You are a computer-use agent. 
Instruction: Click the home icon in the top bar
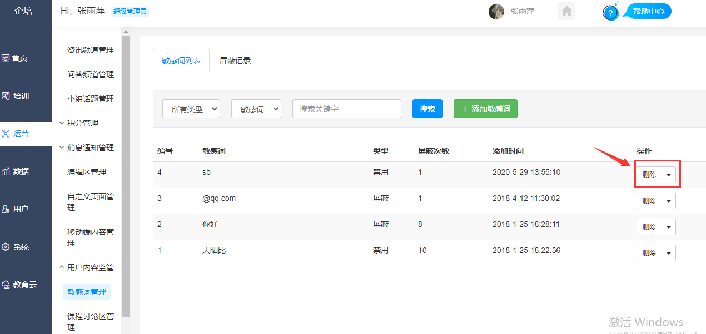tap(566, 11)
